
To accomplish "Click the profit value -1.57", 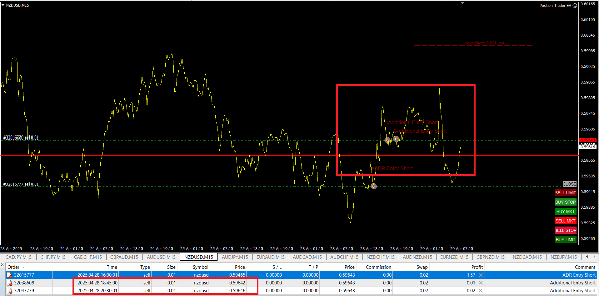I will coord(470,275).
